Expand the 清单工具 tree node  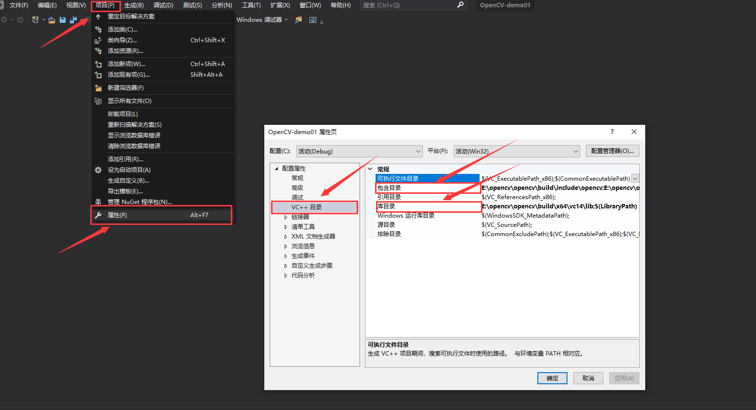[286, 227]
